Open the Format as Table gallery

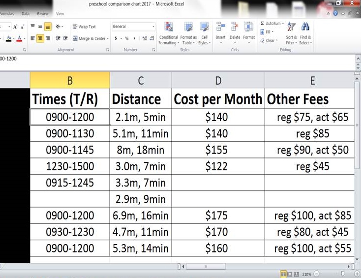click(x=188, y=33)
